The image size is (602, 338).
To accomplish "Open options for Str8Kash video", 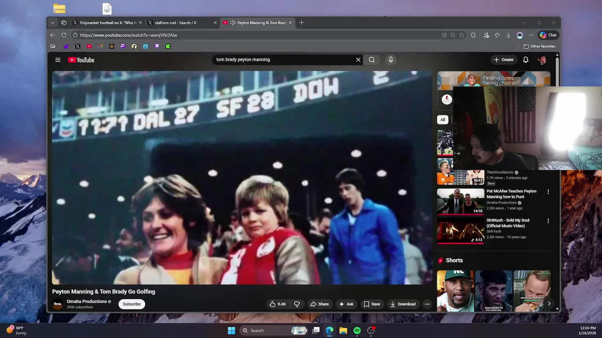I will click(548, 221).
